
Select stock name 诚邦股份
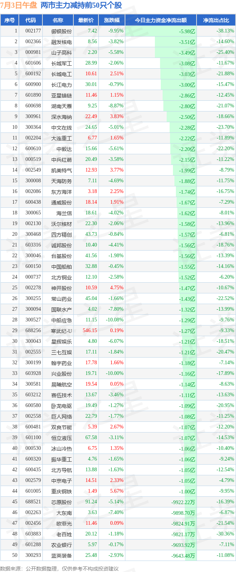tap(62, 245)
